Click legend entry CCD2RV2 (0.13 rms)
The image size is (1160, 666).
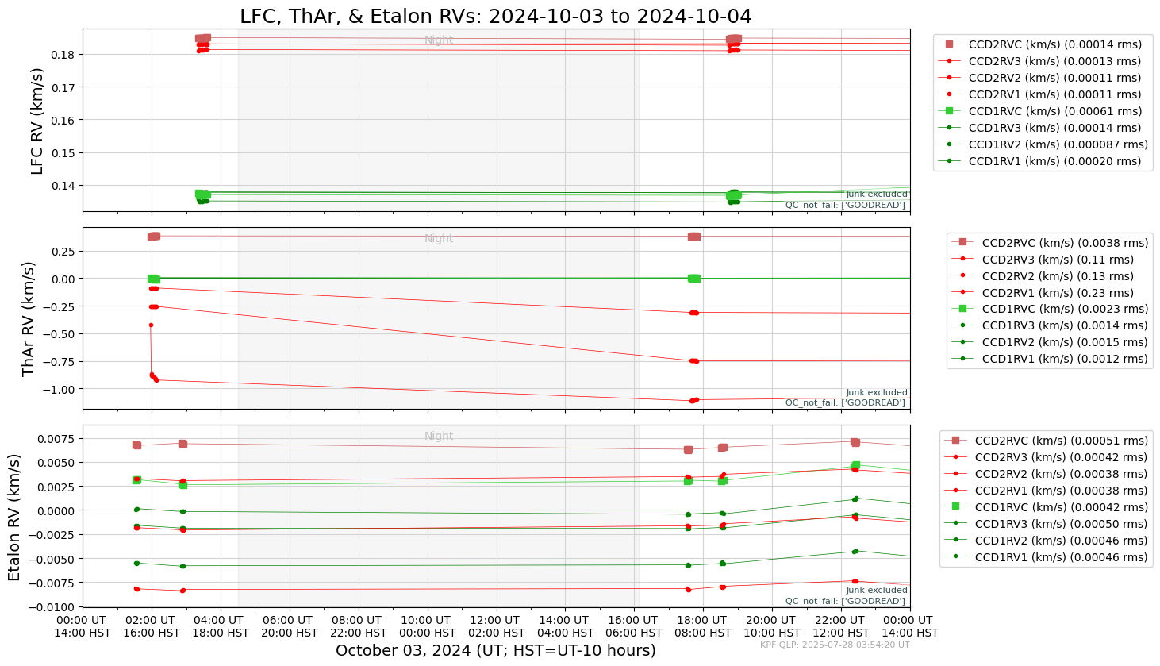(1044, 276)
